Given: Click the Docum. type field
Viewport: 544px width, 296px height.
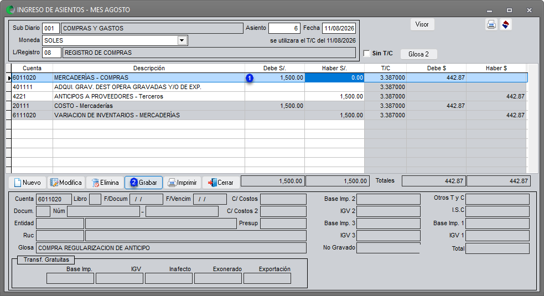Looking at the screenshot, I should click(43, 211).
